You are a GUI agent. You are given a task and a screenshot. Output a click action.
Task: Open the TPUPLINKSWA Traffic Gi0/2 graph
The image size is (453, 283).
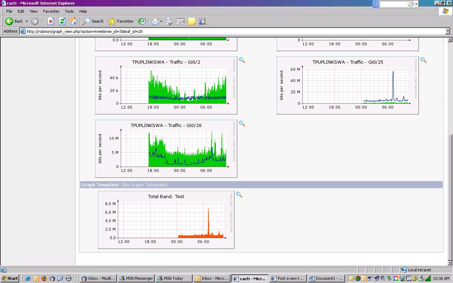[x=166, y=85]
